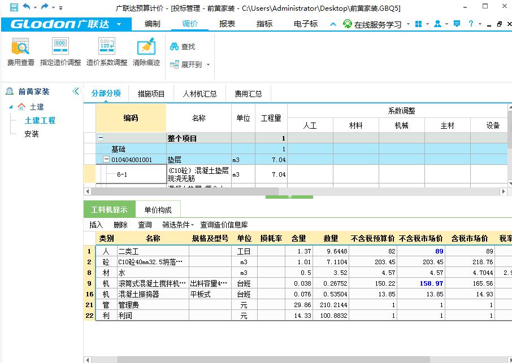Collapse the ribbon with the up chevron
The width and height of the screenshot is (512, 363).
pos(333,24)
